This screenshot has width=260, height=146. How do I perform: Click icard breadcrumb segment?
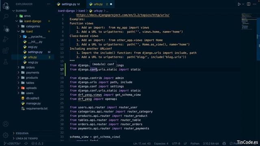tap(82, 11)
